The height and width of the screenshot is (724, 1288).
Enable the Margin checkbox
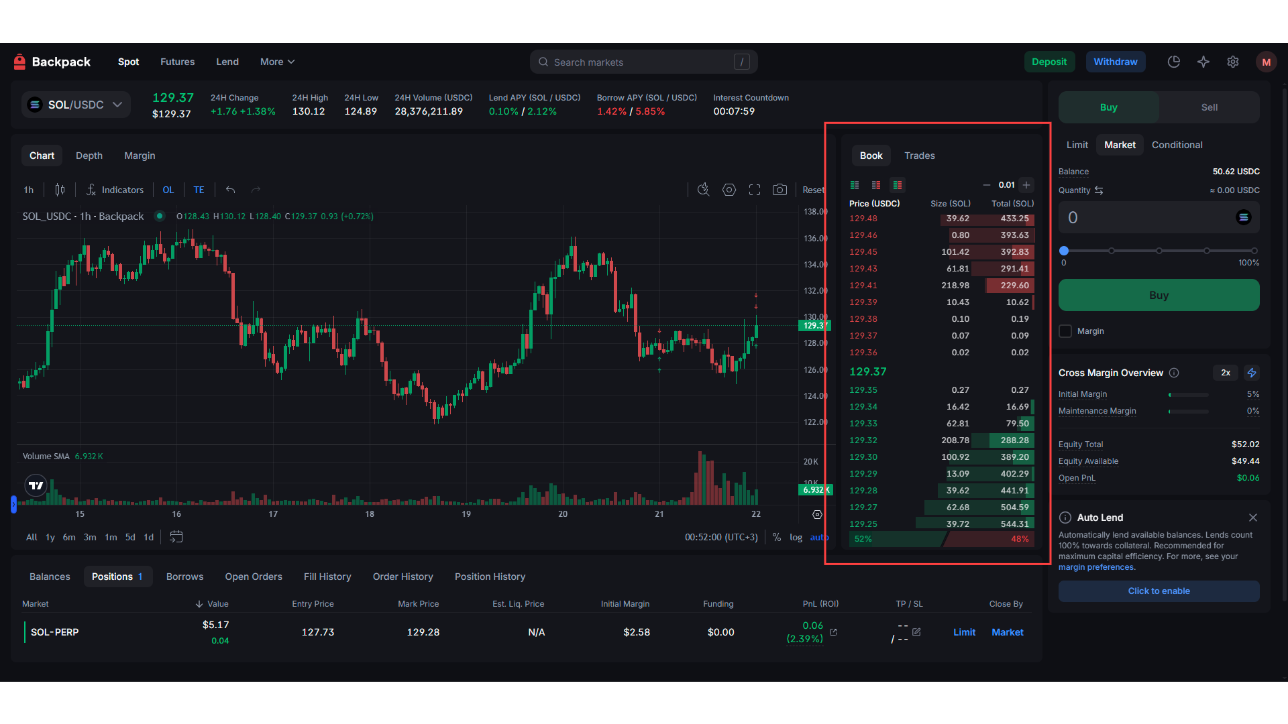tap(1065, 331)
